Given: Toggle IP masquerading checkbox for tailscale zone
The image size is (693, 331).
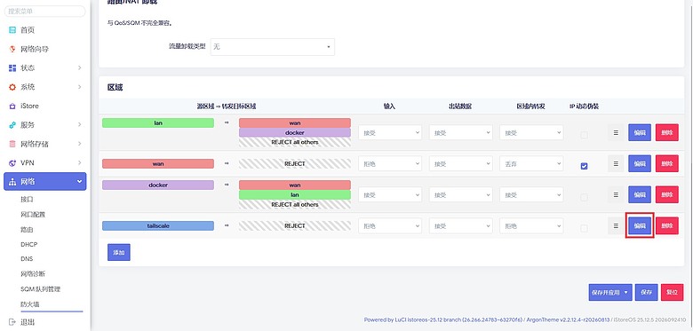Looking at the screenshot, I should 585,228.
